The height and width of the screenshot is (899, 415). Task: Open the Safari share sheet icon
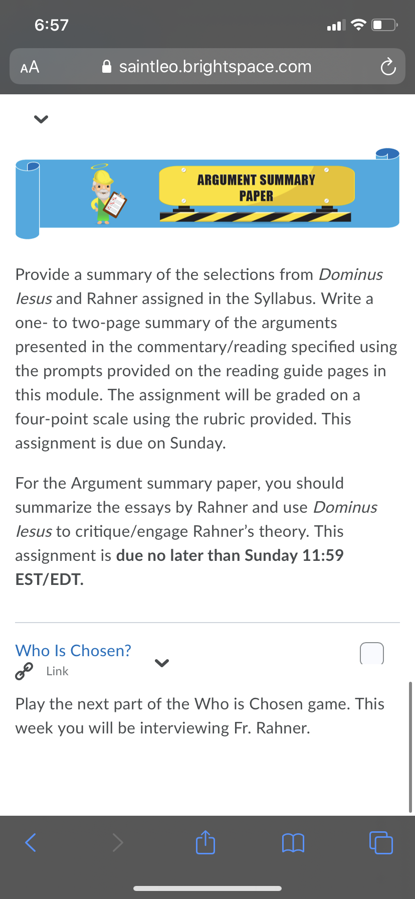[x=205, y=841]
